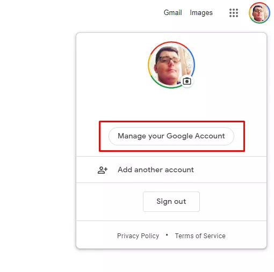The image size is (274, 272).
Task: Update the profile picture via the camera badge
Action: pos(187,82)
